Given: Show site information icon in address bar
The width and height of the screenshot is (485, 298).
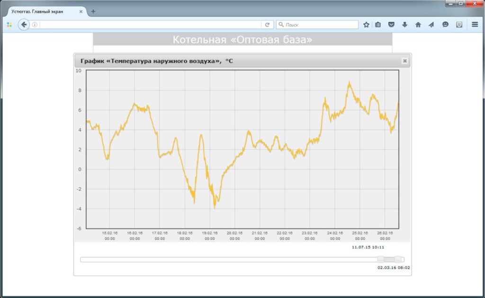Looking at the screenshot, I should point(35,25).
